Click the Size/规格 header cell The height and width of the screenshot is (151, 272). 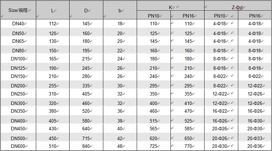click(18, 10)
